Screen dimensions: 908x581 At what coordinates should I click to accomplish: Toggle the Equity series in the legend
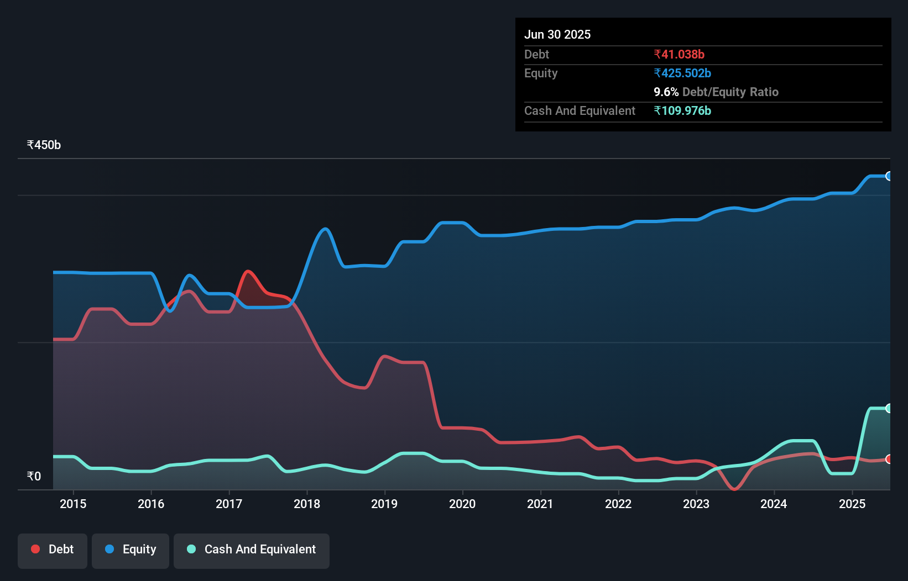point(130,550)
